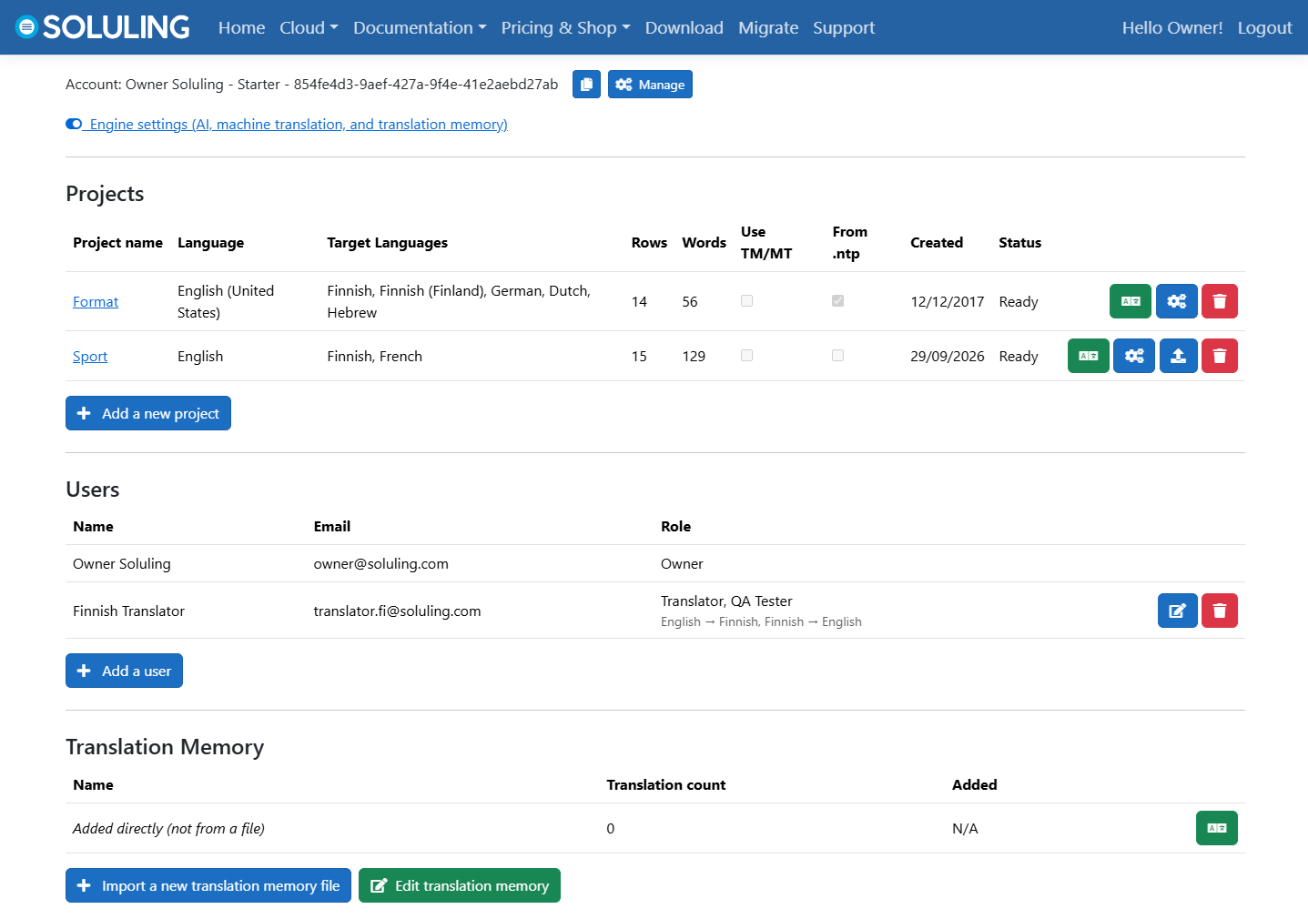
Task: Open the Format project link
Action: (x=96, y=302)
